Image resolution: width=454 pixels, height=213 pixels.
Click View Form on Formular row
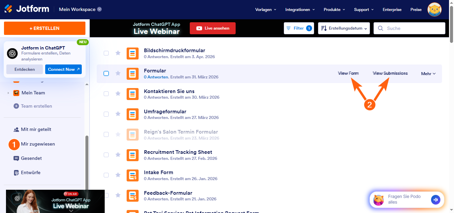click(348, 73)
